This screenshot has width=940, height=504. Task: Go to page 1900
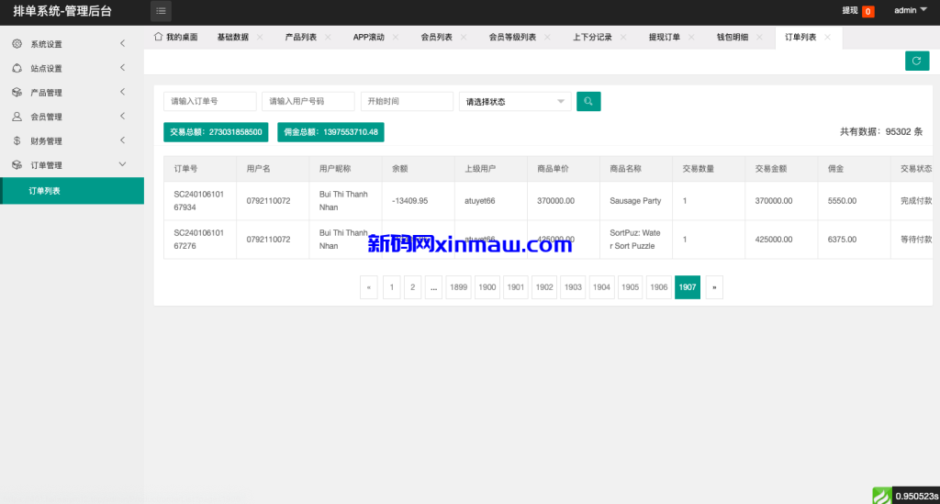[x=487, y=287]
